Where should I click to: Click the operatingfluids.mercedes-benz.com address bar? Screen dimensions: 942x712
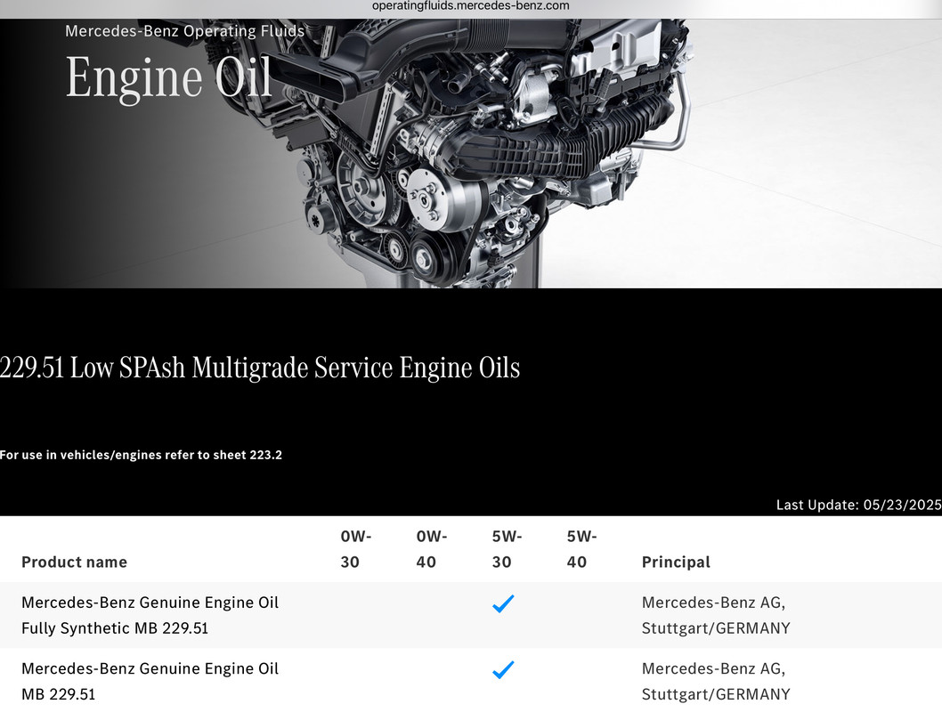[470, 6]
